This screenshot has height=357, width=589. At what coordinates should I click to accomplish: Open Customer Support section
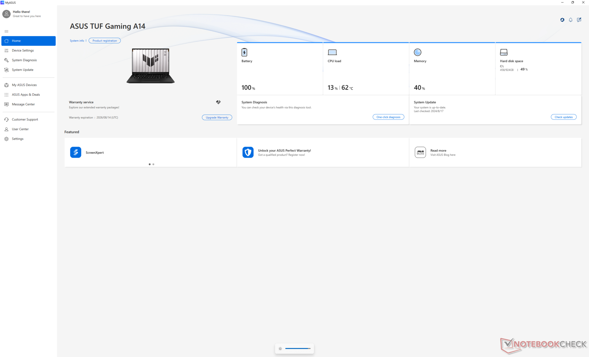[x=25, y=120]
